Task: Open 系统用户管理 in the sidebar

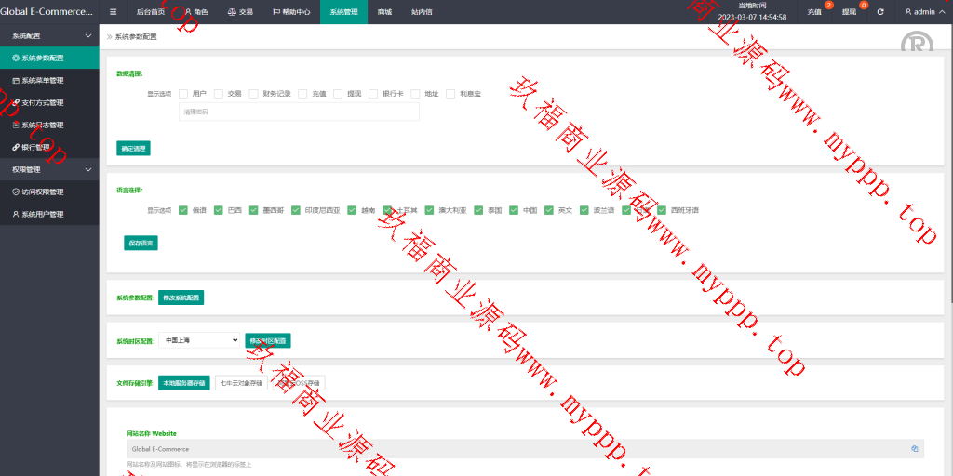Action: pyautogui.click(x=43, y=214)
